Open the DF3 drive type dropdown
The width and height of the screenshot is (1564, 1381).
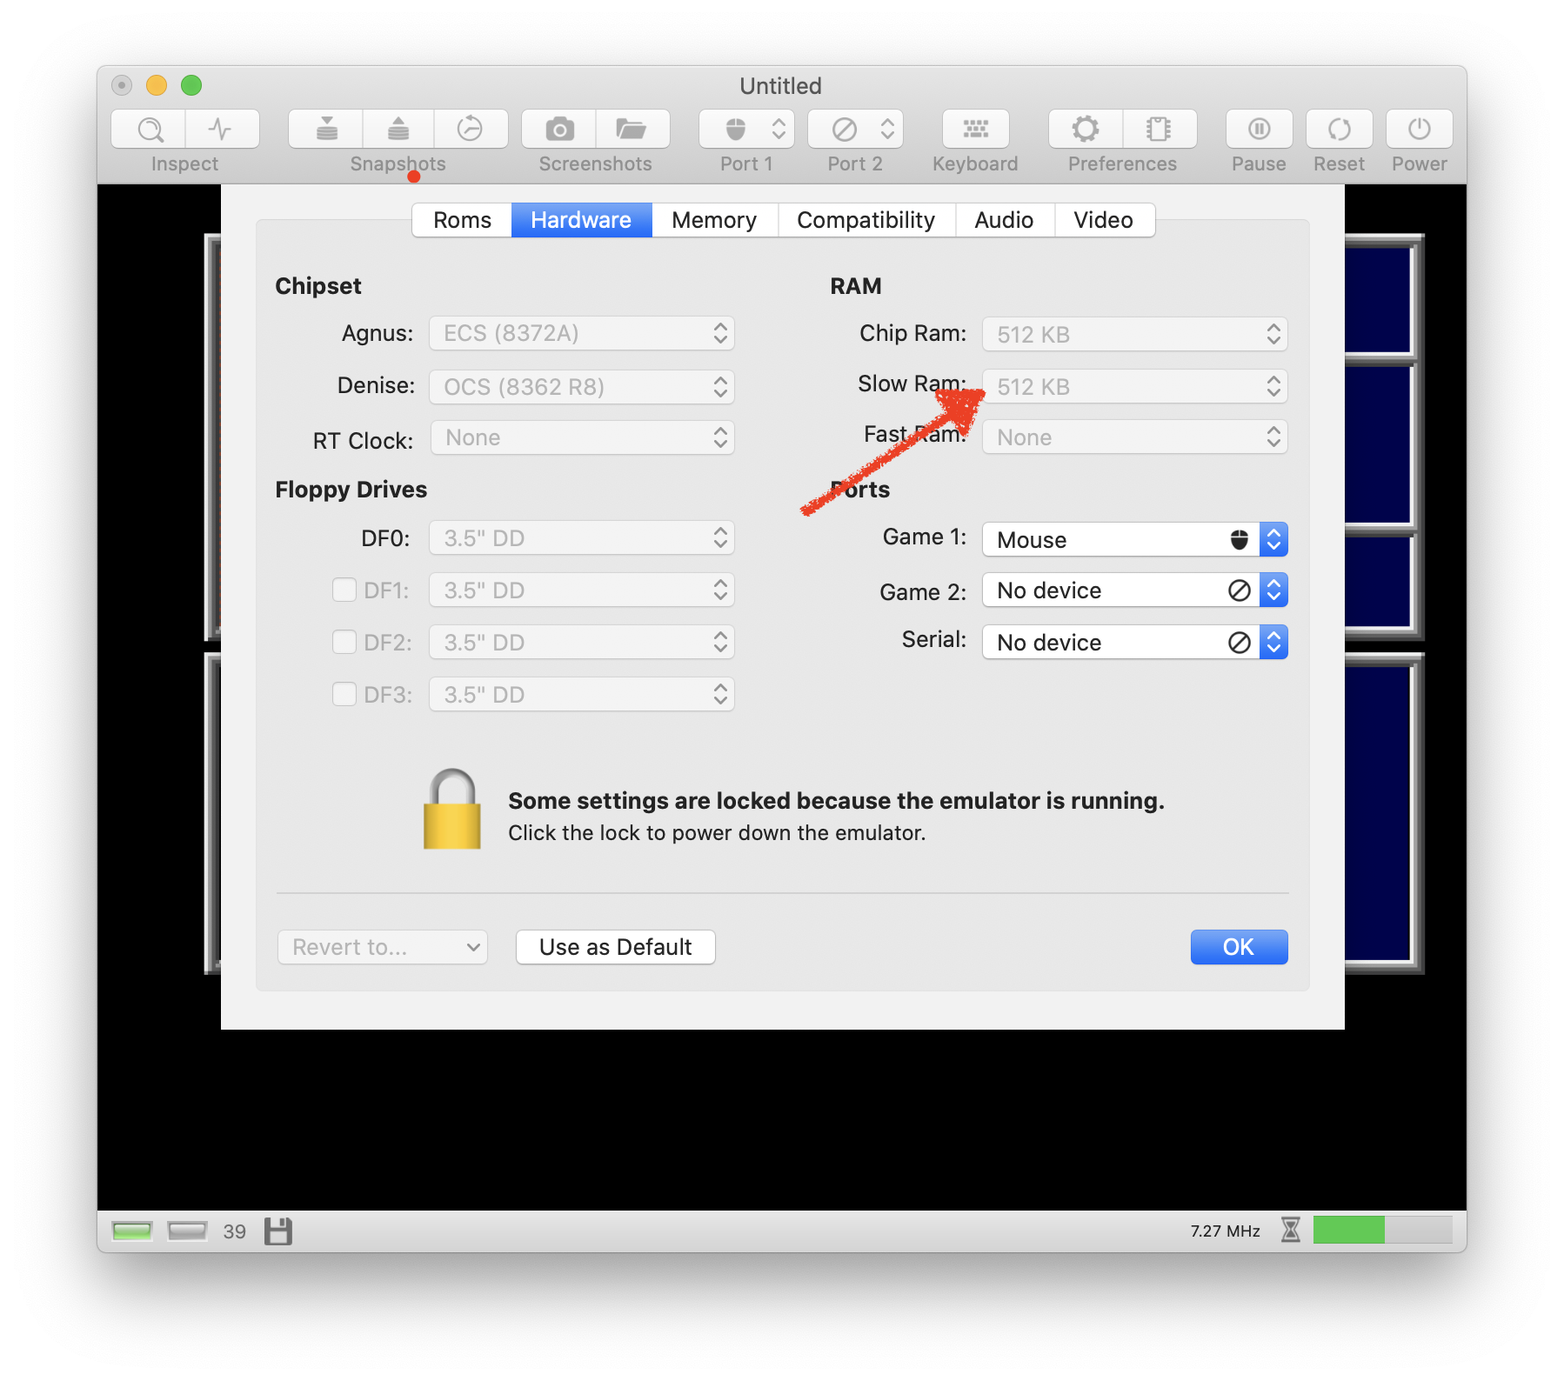tap(582, 694)
